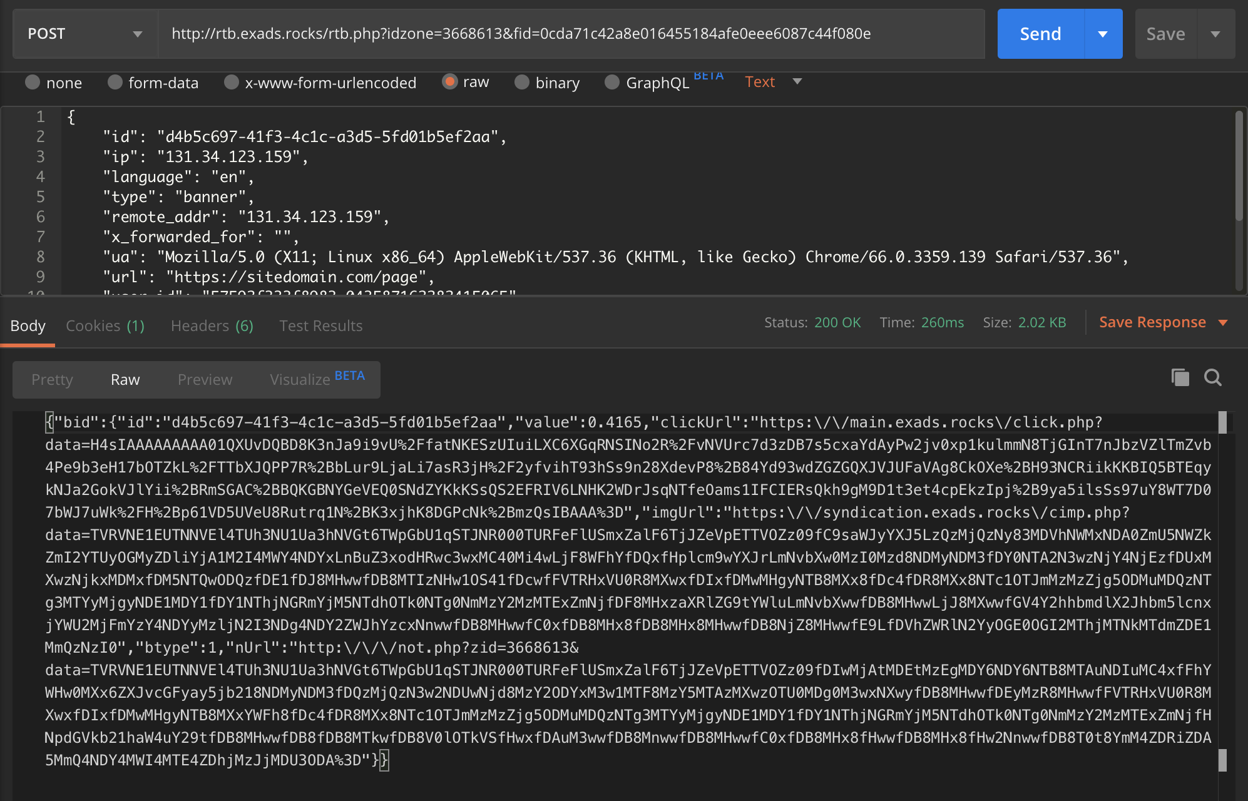This screenshot has height=801, width=1248.
Task: Select the form-data body option
Action: (x=115, y=82)
